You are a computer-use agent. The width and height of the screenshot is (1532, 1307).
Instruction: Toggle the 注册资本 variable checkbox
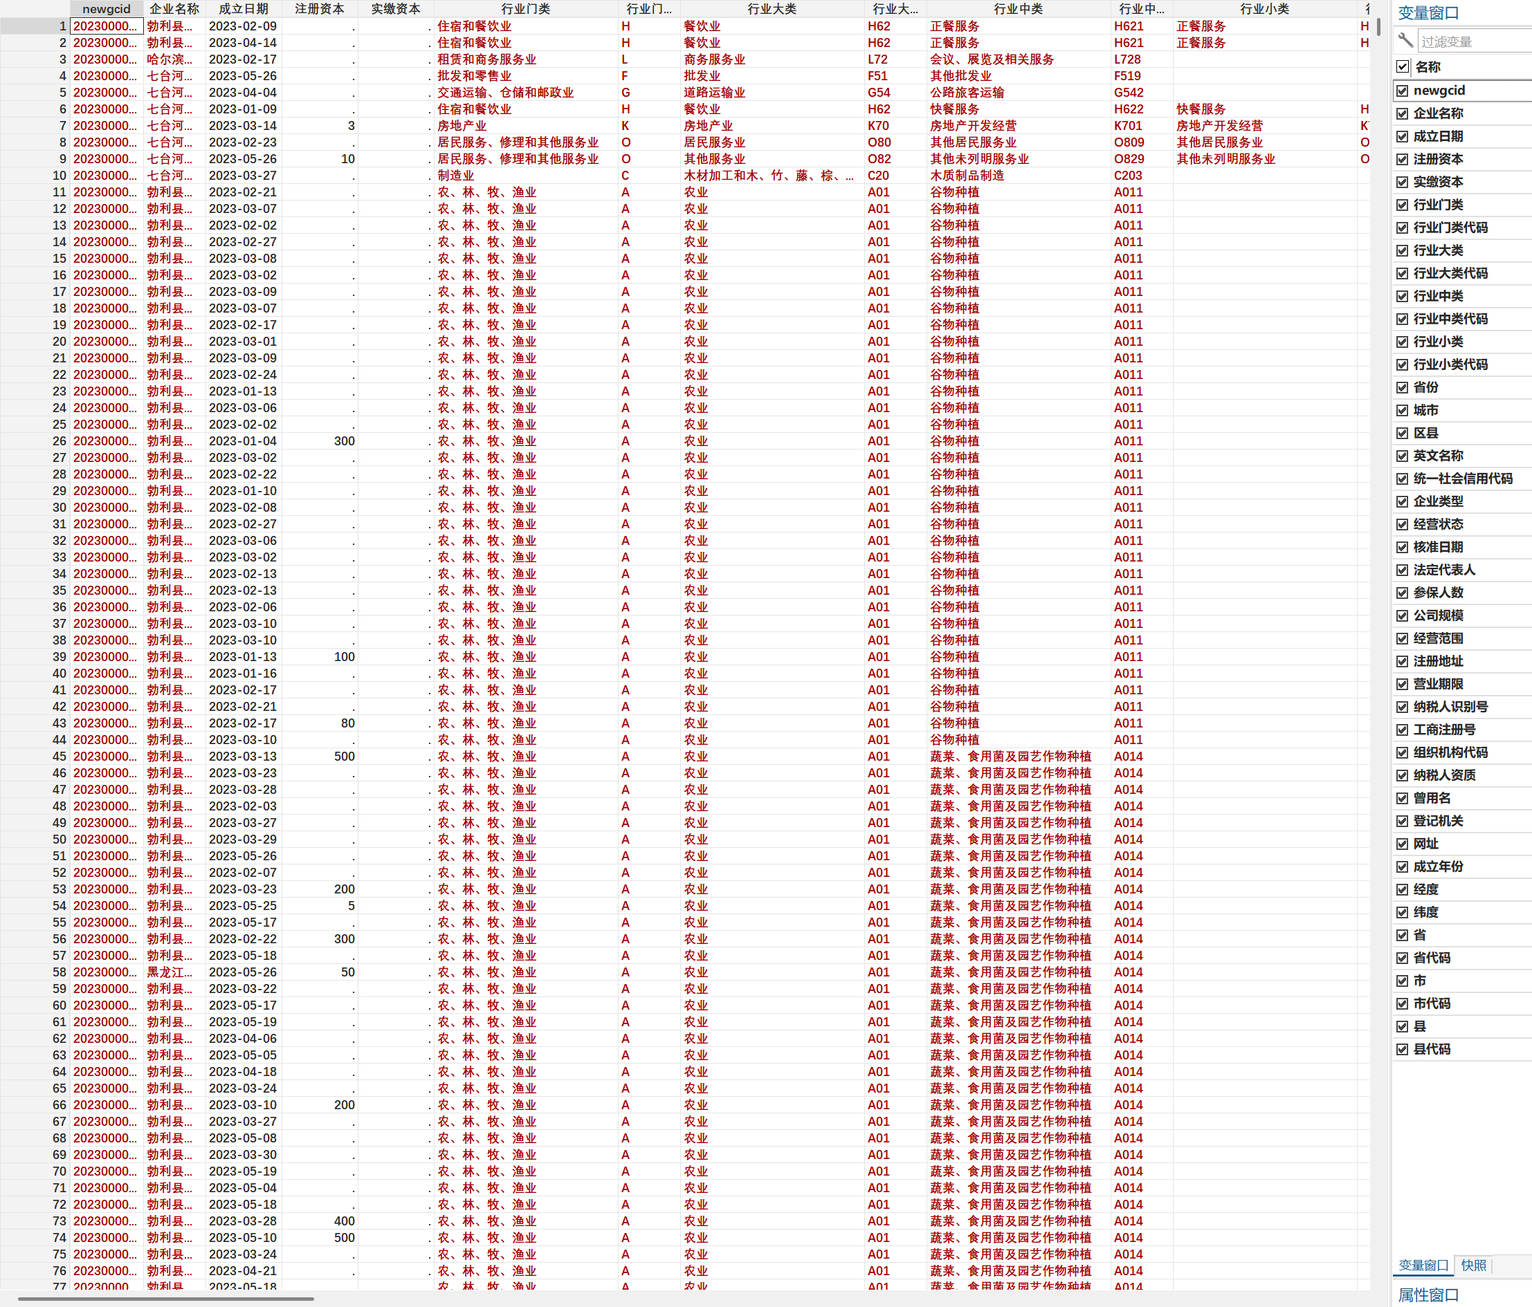pos(1402,159)
